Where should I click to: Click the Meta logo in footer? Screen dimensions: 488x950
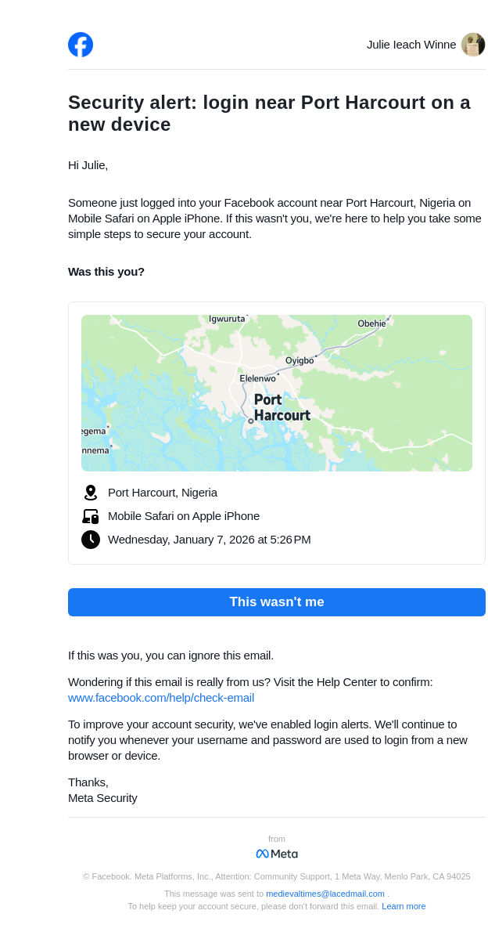pos(277,854)
